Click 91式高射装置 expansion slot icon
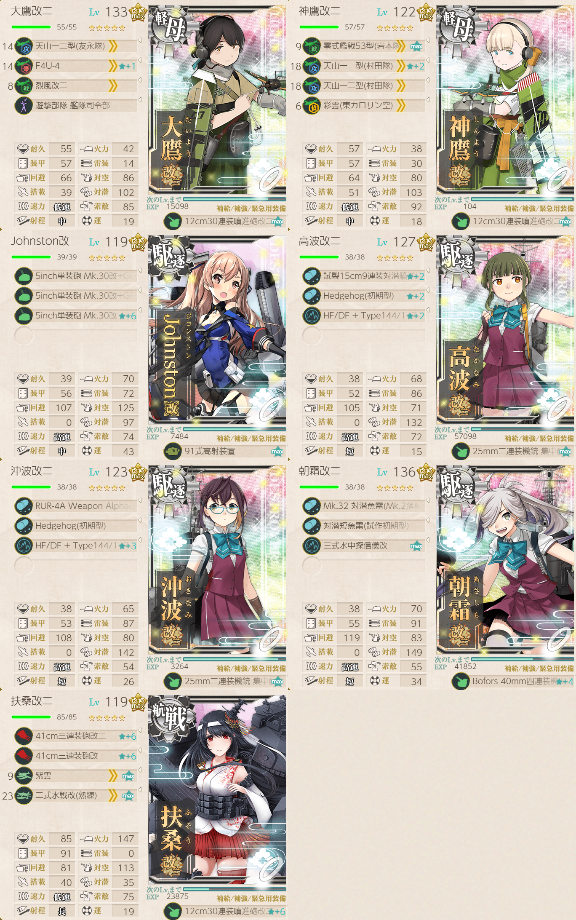This screenshot has height=920, width=576. tap(172, 451)
